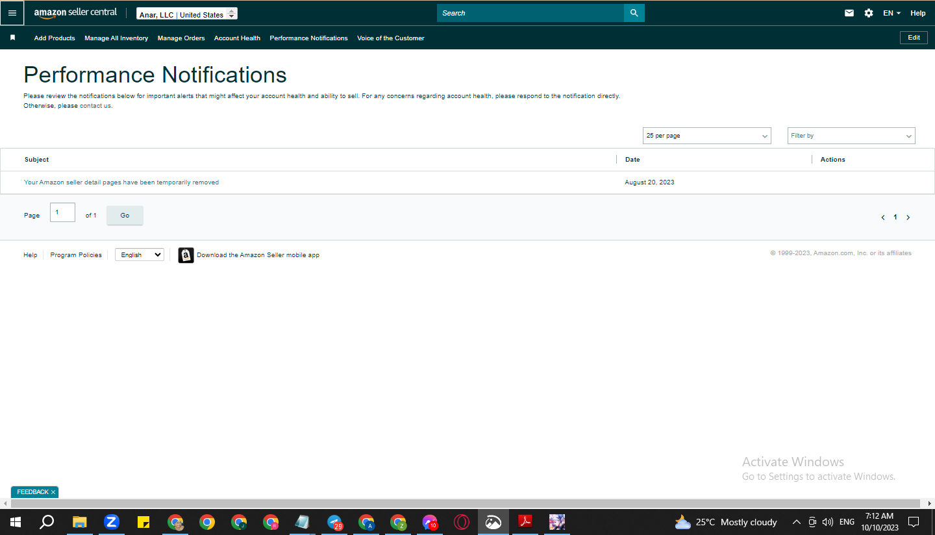Viewport: 935px width, 535px height.
Task: Open the 25 per page dropdown
Action: [707, 136]
